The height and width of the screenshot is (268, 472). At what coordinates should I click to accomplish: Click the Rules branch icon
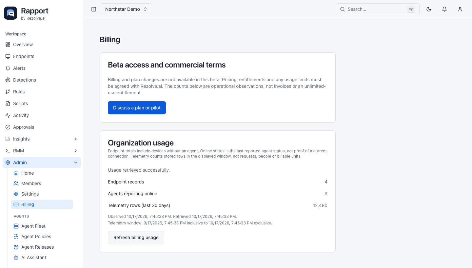[8, 92]
